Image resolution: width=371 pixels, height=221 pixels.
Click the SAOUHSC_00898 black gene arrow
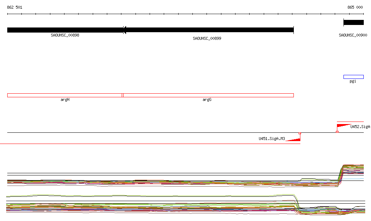[65, 30]
